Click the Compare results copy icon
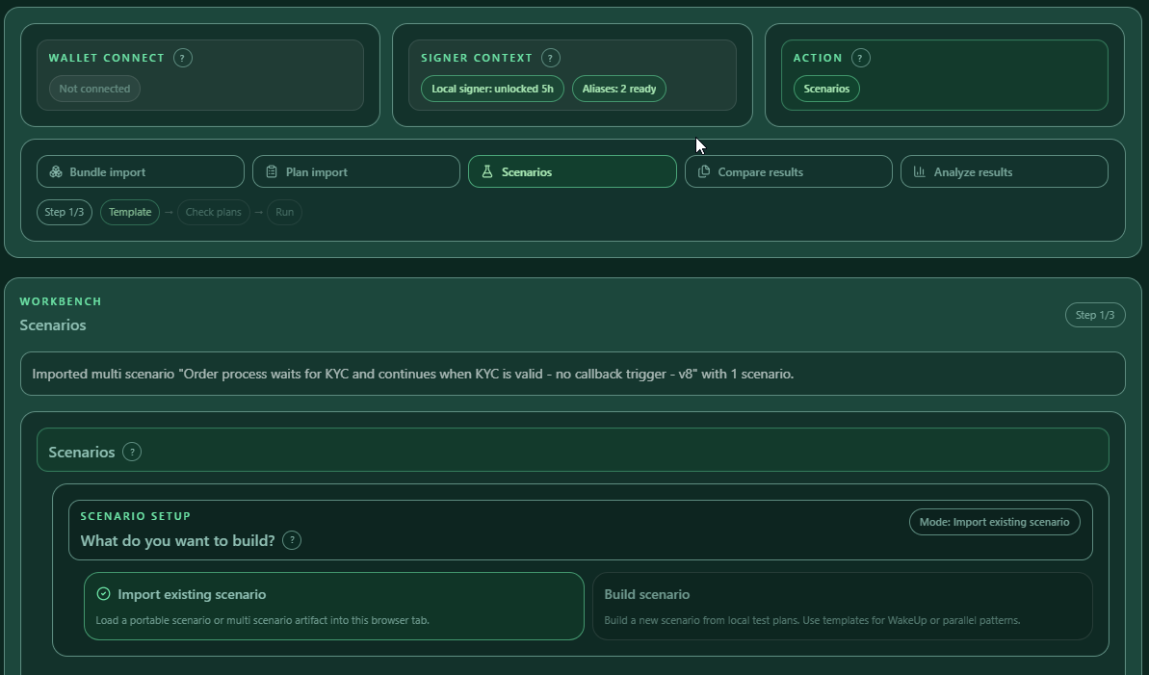The height and width of the screenshot is (675, 1149). [x=704, y=171]
